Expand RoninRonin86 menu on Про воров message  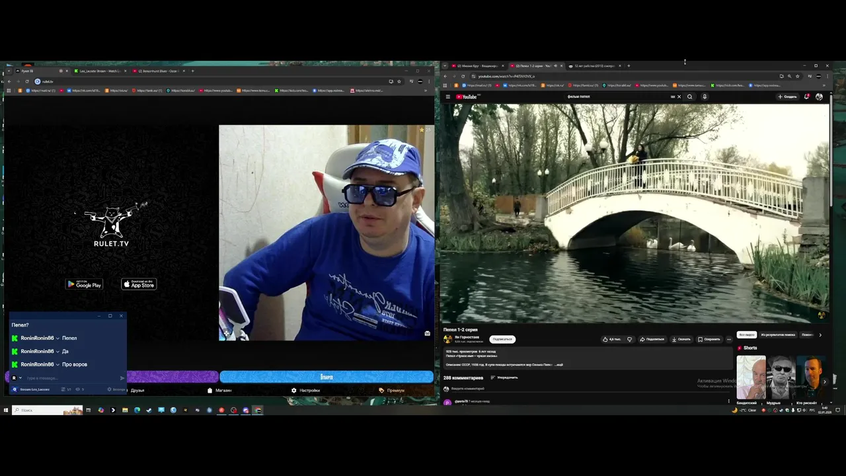click(58, 364)
